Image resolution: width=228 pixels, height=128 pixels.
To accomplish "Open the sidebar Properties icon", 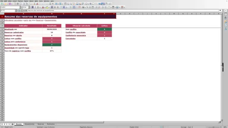I will [226, 14].
